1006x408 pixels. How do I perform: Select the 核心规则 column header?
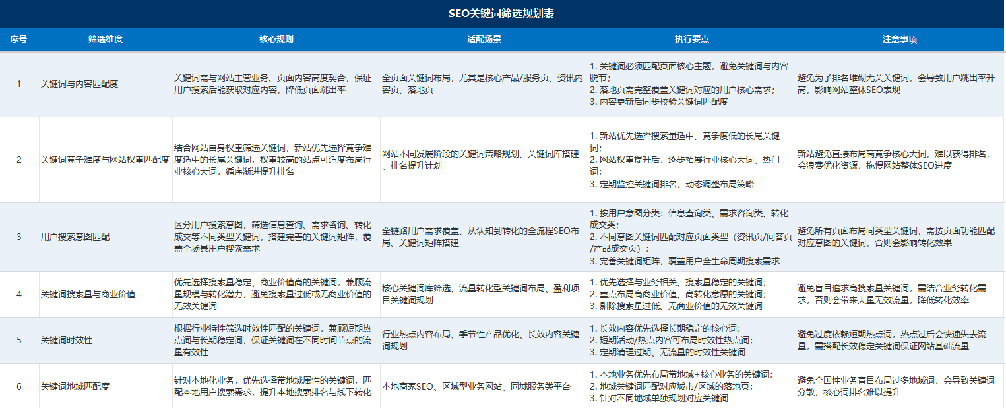(x=276, y=39)
